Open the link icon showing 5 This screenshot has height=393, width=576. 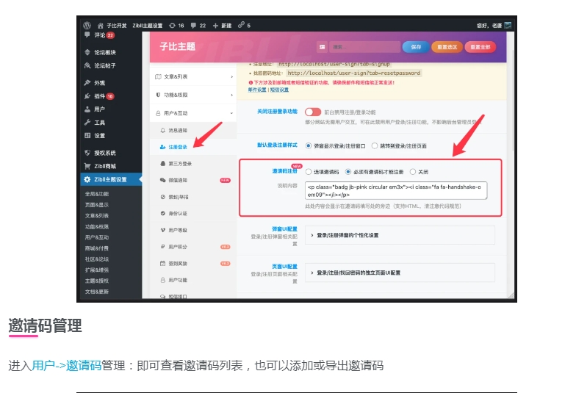244,25
